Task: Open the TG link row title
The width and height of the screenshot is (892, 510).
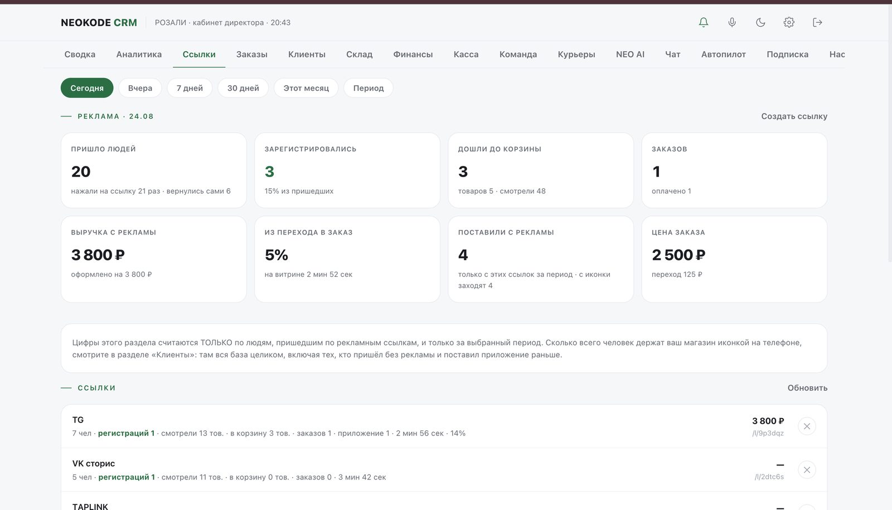Action: tap(78, 420)
